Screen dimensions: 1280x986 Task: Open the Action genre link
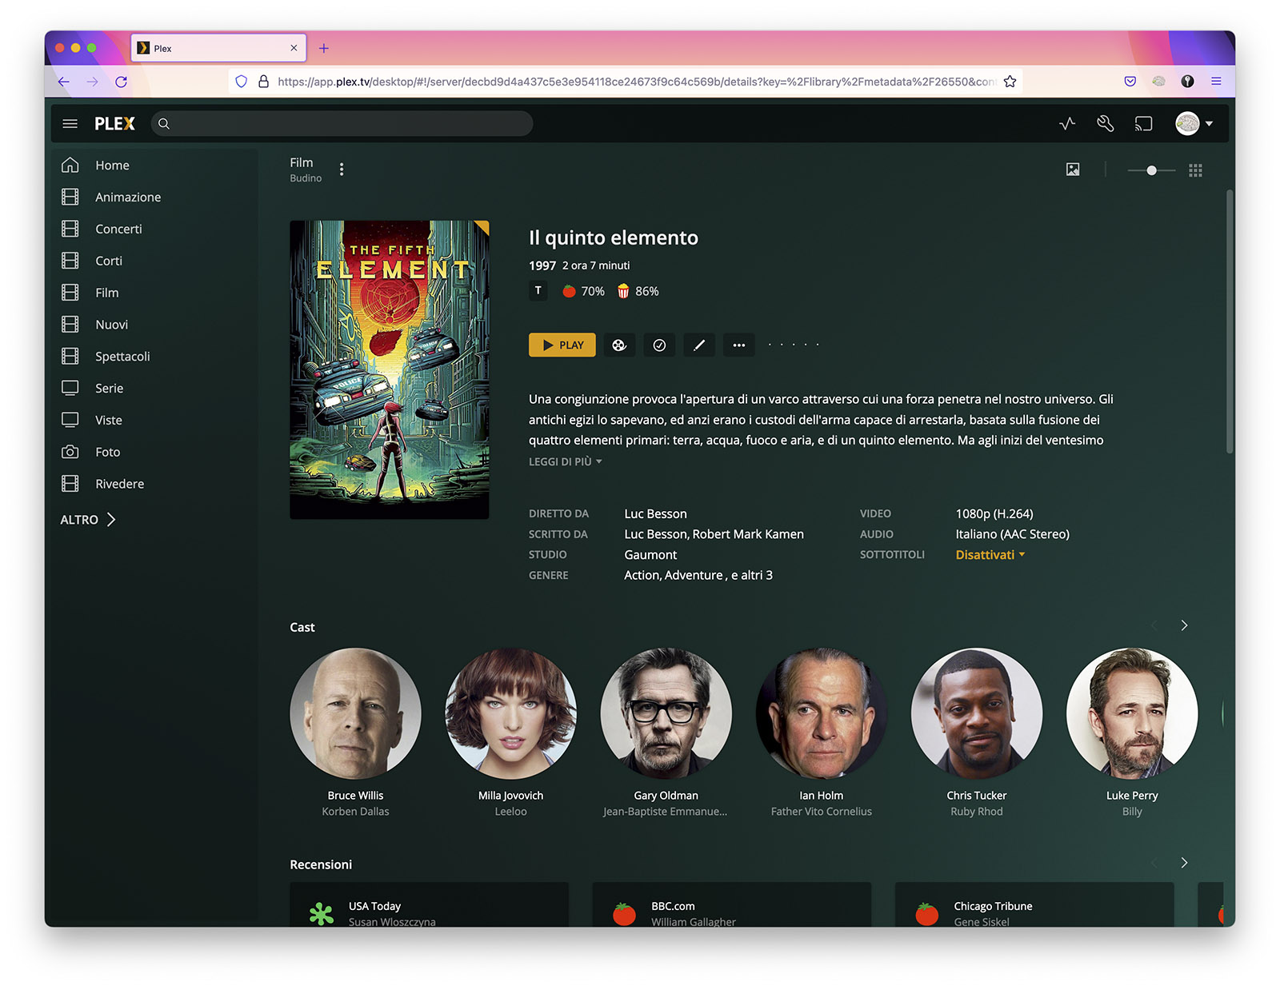pos(642,576)
